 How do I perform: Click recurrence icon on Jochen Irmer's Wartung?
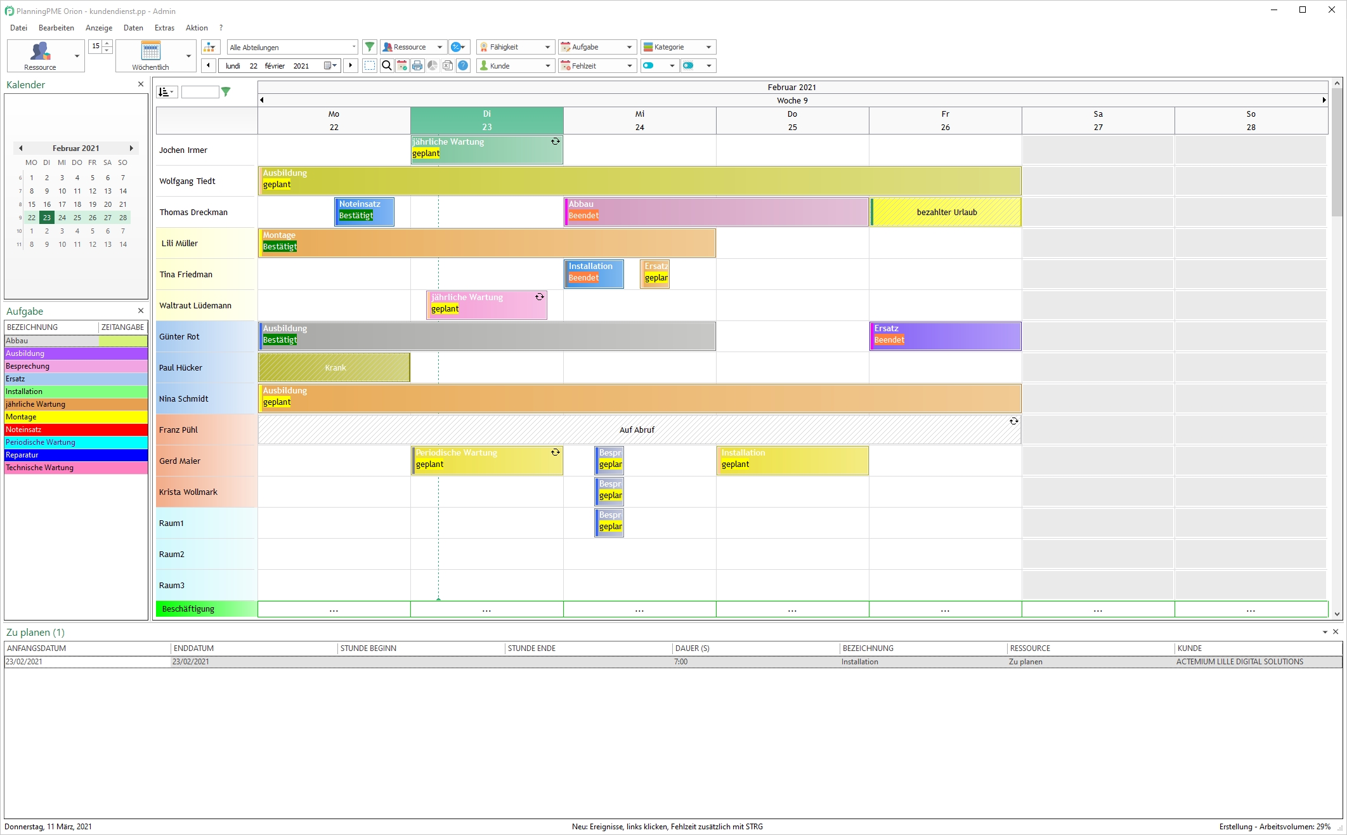coord(555,141)
